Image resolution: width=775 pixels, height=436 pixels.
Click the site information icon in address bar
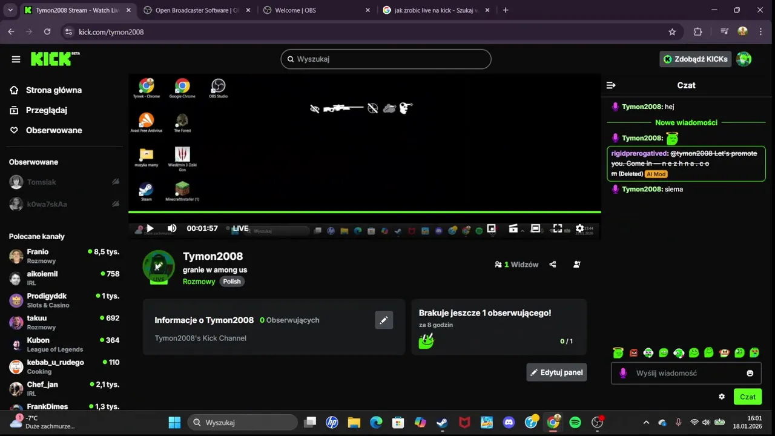68,32
